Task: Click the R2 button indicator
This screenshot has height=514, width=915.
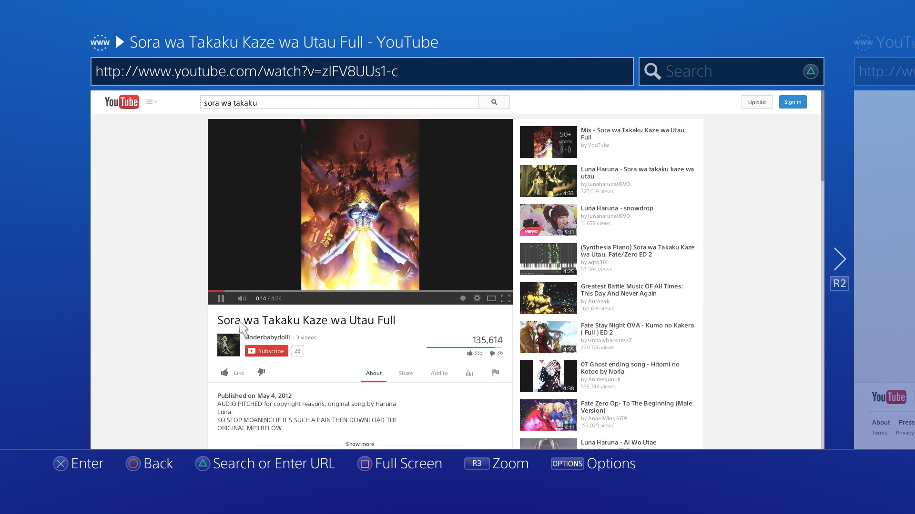Action: tap(840, 284)
